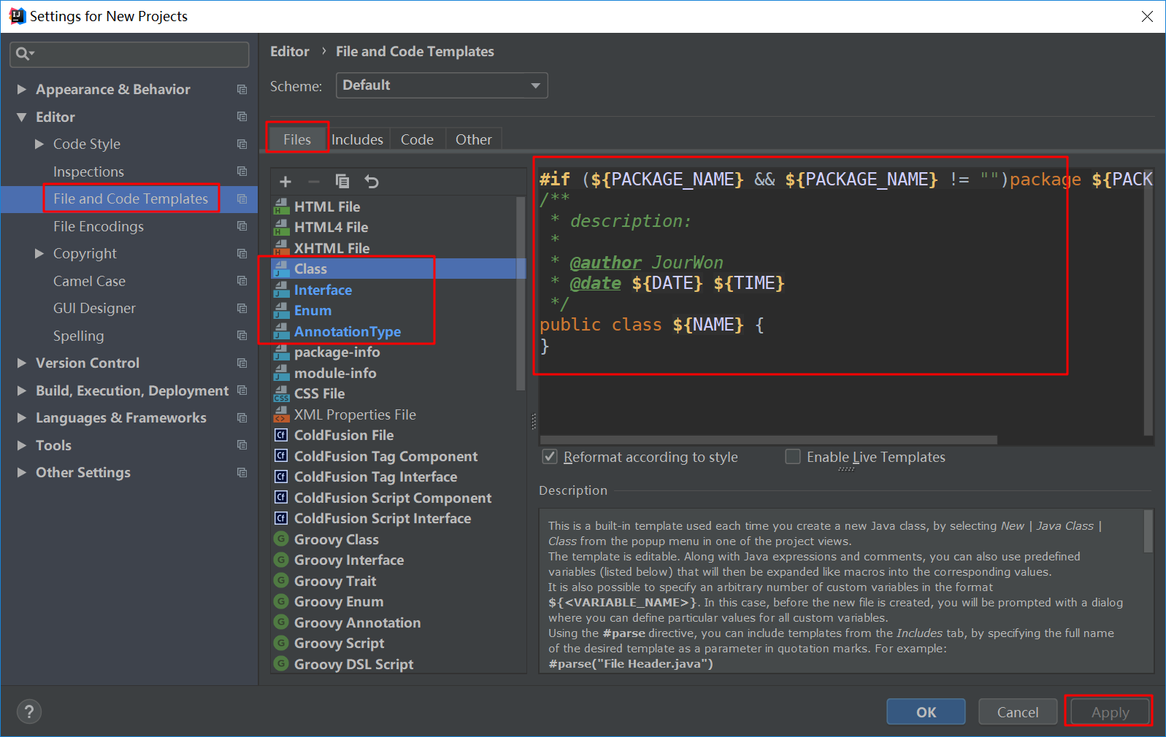Click the Apply button

[1110, 711]
